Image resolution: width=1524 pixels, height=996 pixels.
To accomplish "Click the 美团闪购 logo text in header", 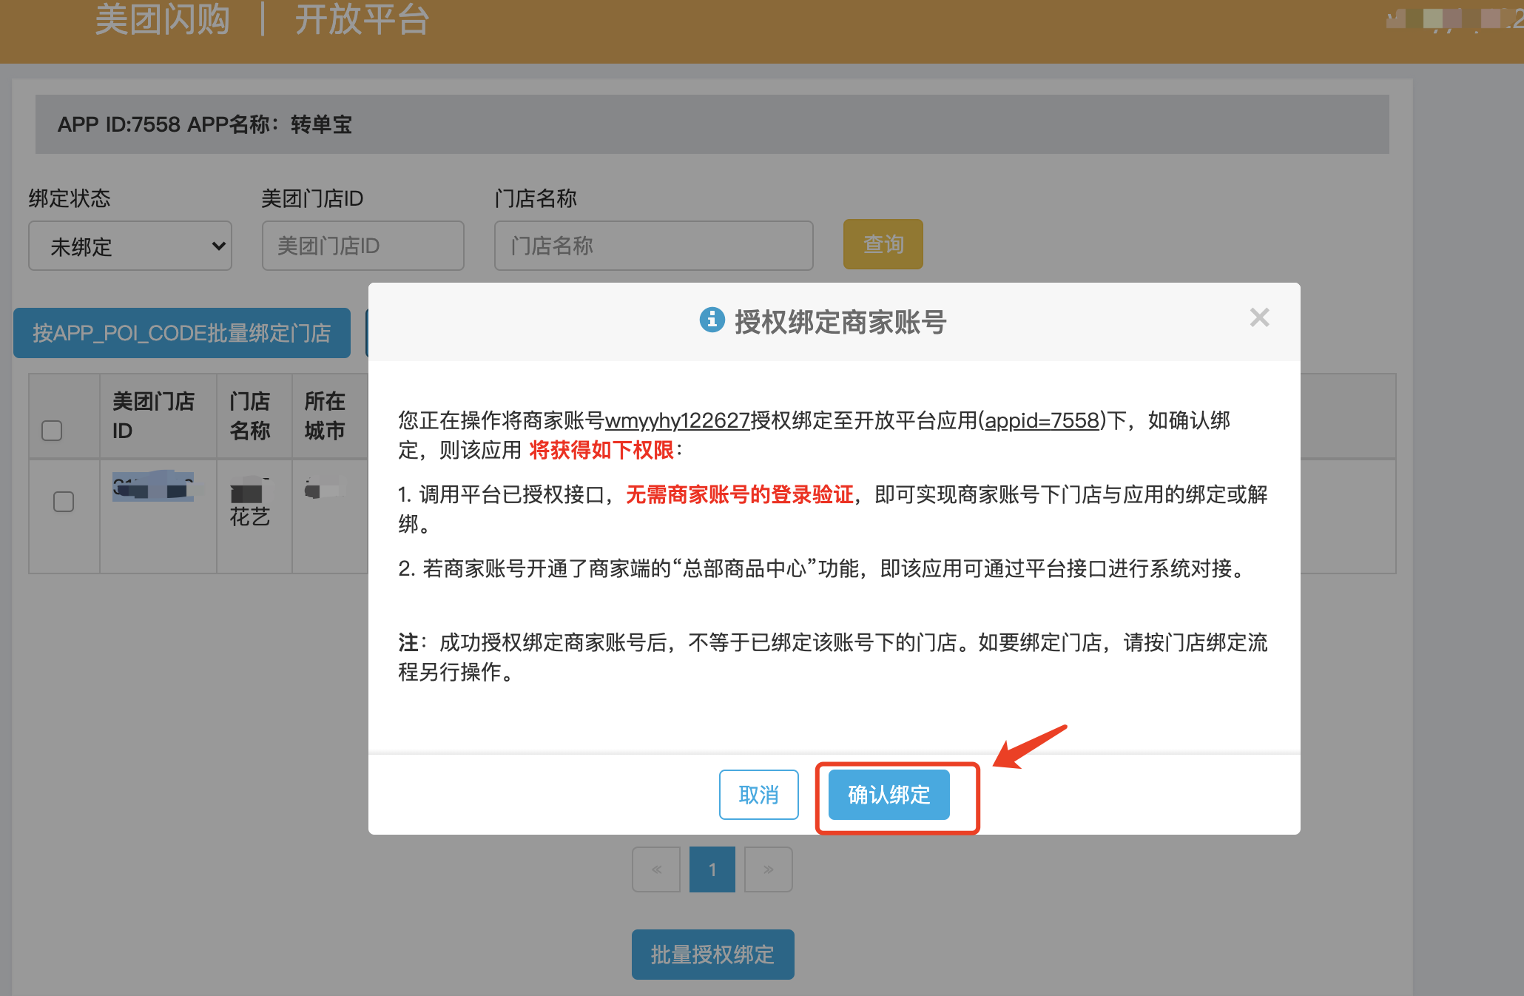I will tap(163, 19).
